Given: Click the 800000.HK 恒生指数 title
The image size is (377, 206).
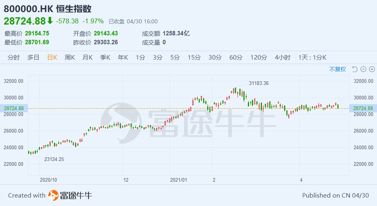Looking at the screenshot, I should (47, 9).
